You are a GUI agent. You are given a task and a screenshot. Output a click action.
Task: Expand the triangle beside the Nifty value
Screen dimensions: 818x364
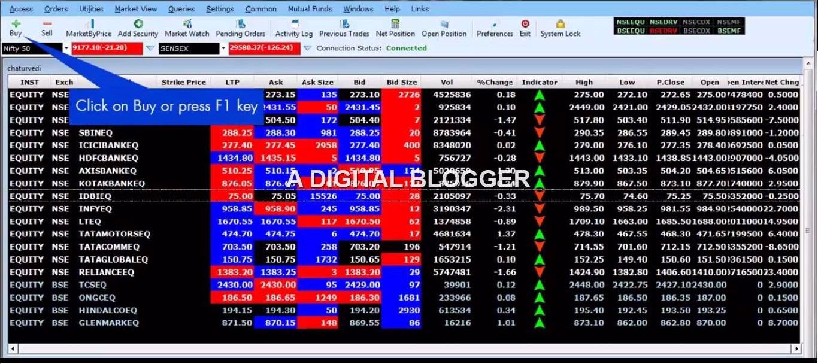point(150,48)
